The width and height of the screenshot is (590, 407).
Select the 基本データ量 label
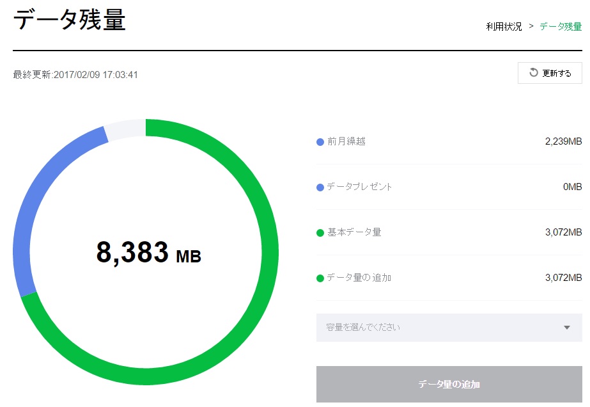354,232
